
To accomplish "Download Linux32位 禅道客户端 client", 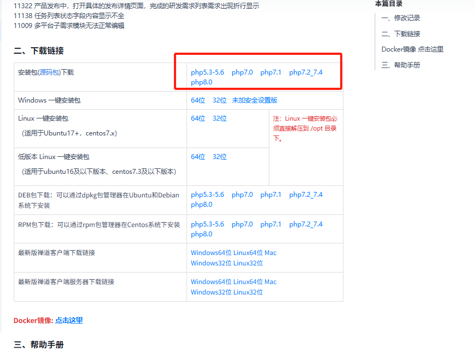I will point(248,263).
